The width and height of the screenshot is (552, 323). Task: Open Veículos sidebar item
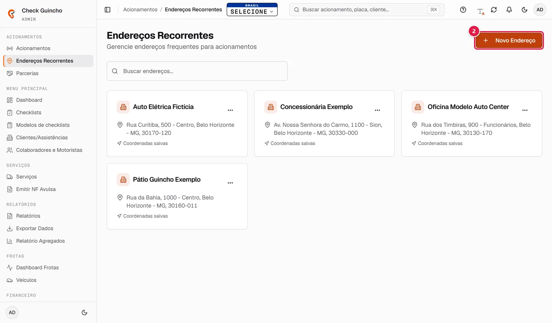(x=48, y=280)
